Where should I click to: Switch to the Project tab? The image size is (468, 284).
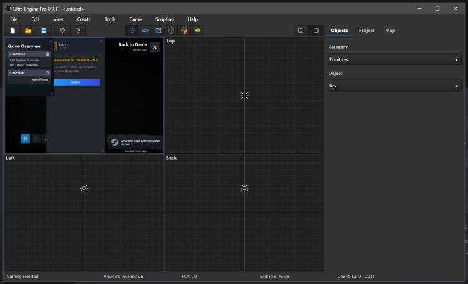366,31
